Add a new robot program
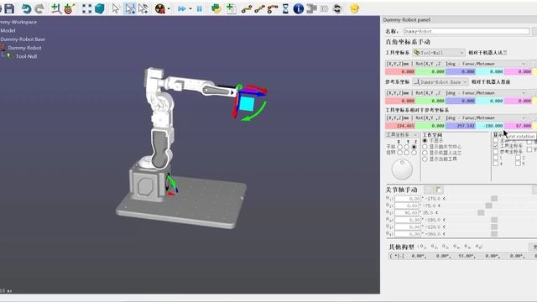The image size is (537, 302). [x=232, y=8]
